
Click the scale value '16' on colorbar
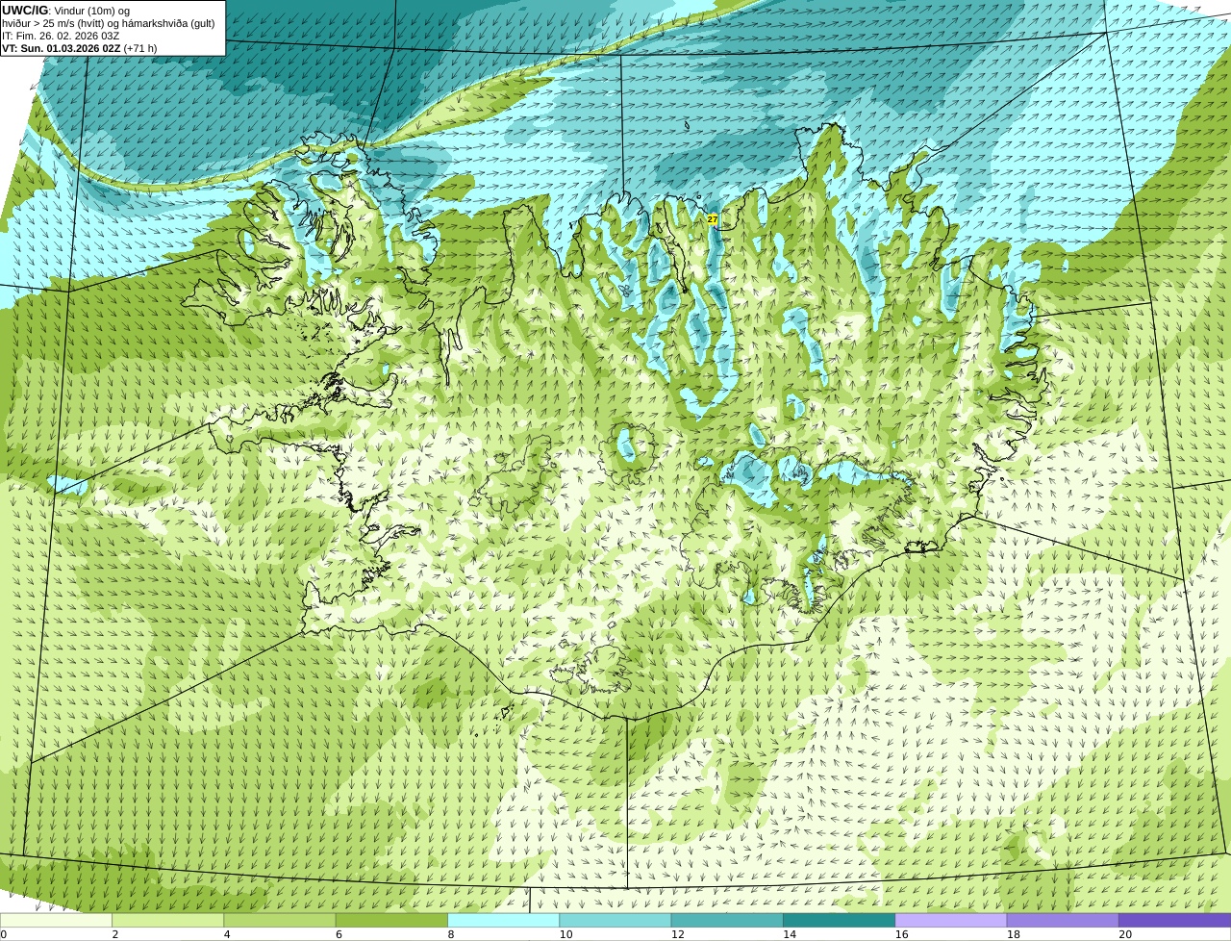coord(901,934)
